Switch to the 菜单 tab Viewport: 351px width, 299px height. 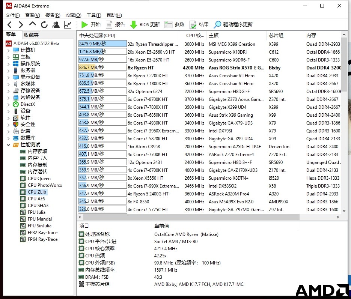pyautogui.click(x=11, y=35)
